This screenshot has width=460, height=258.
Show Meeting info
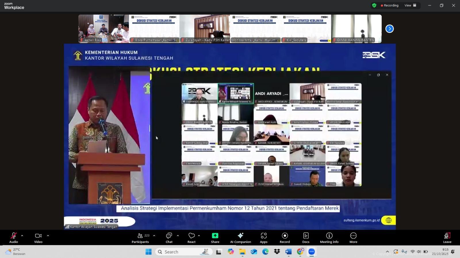click(x=329, y=237)
